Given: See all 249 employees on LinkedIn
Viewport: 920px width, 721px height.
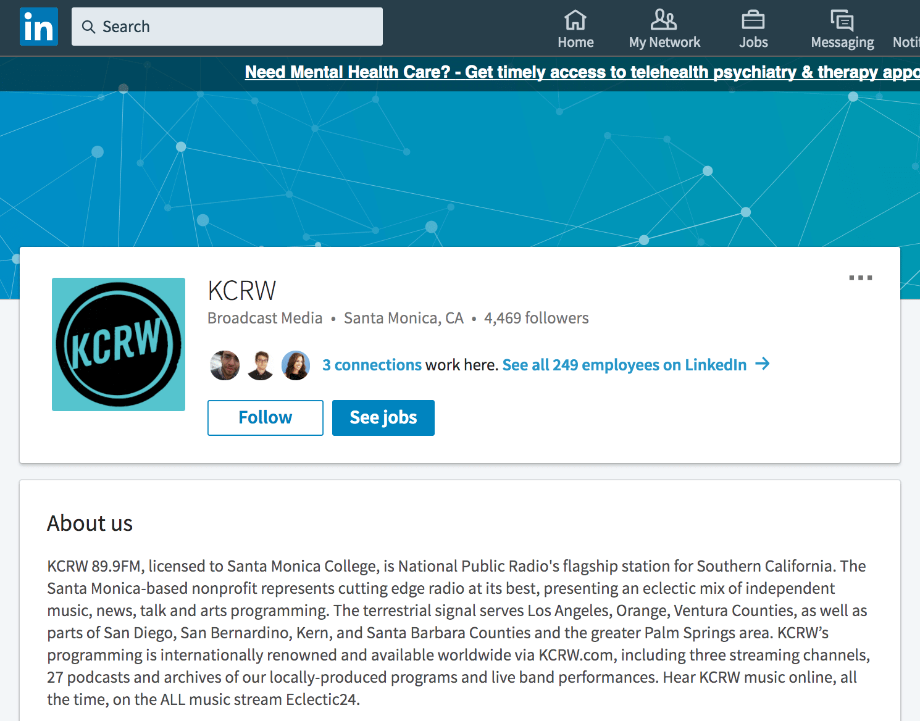Looking at the screenshot, I should (x=624, y=365).
